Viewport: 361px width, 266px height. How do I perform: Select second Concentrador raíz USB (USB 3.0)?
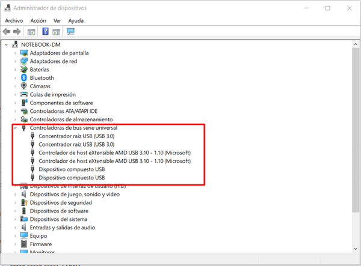click(x=76, y=144)
